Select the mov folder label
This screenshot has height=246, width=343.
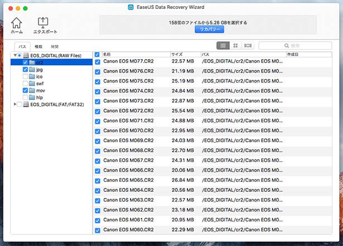[41, 90]
